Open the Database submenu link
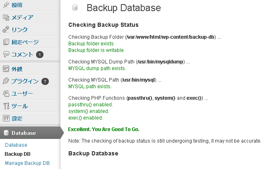Image resolution: width=279 pixels, height=169 pixels. click(16, 145)
